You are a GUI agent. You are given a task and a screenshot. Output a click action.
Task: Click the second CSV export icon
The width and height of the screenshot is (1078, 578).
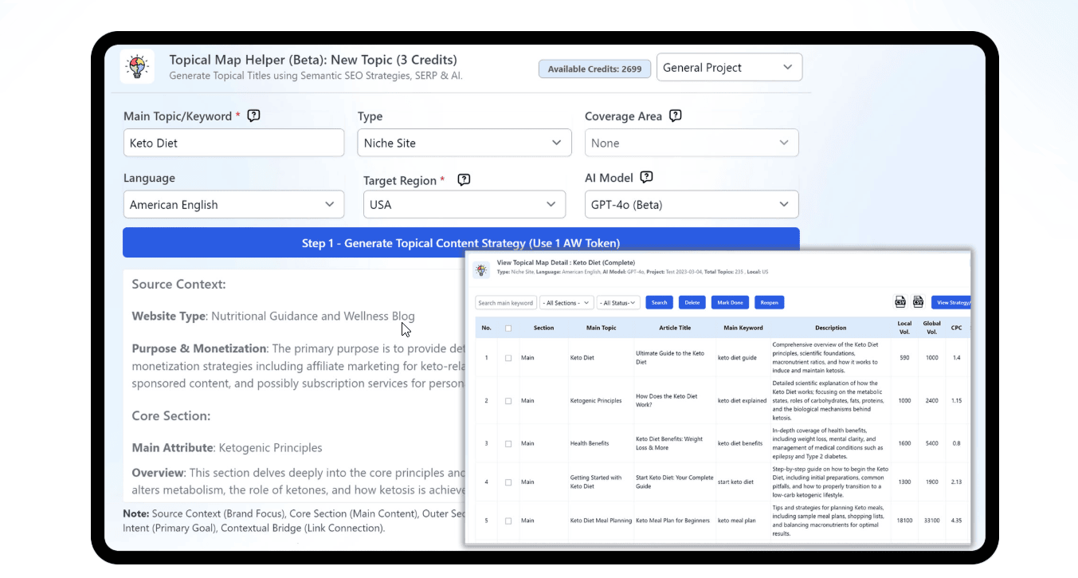click(918, 302)
